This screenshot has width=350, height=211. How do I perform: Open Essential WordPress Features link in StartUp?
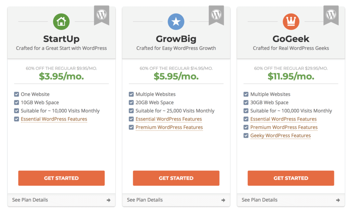point(54,119)
